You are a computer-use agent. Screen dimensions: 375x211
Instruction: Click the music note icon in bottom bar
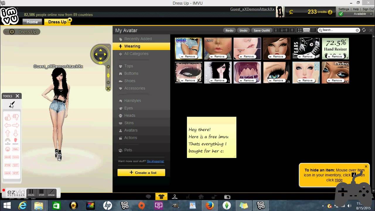tap(214, 197)
